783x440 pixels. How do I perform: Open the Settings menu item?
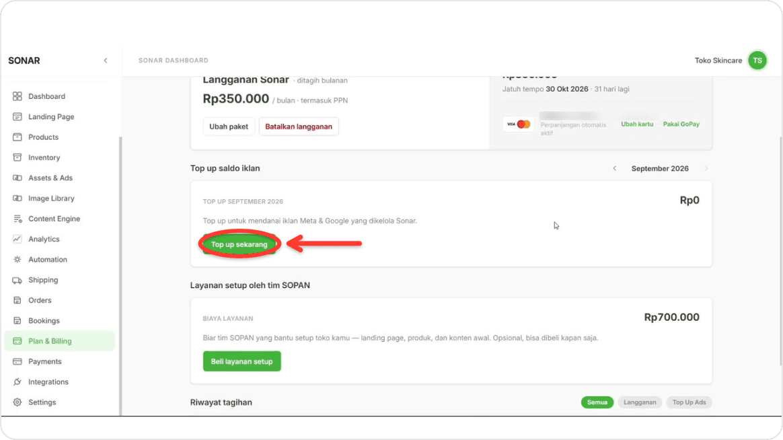[x=59, y=402]
